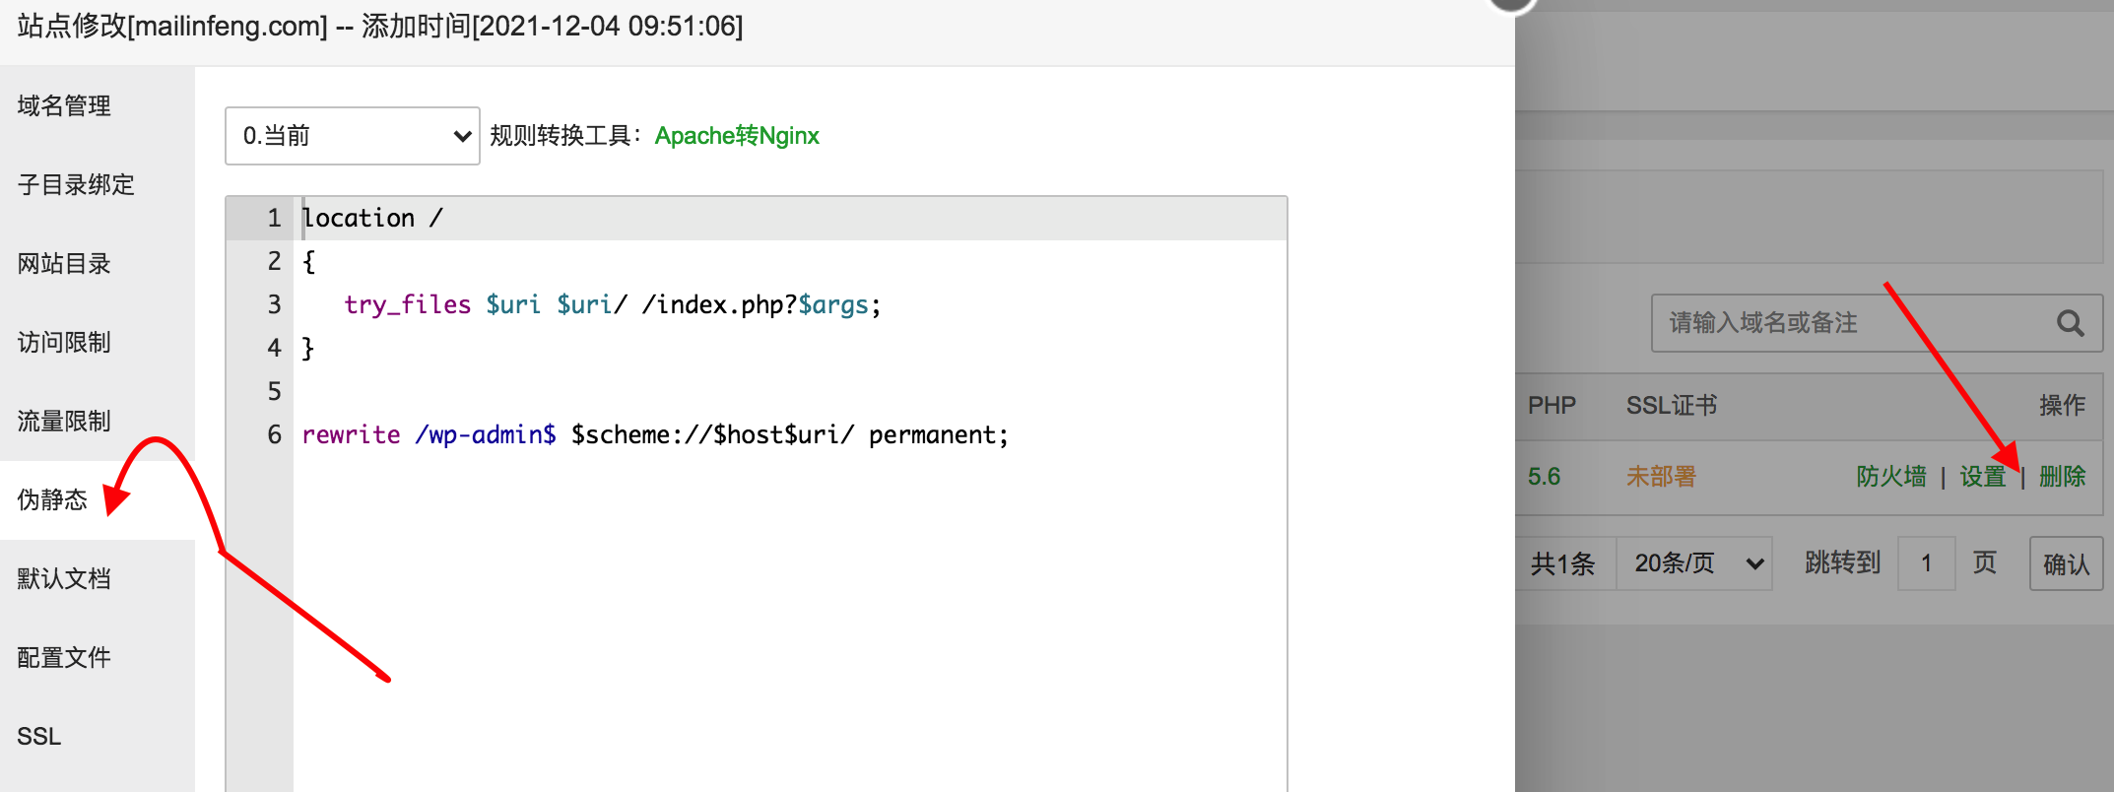Click the 防火墙 link in site row
The image size is (2114, 792).
[1890, 477]
